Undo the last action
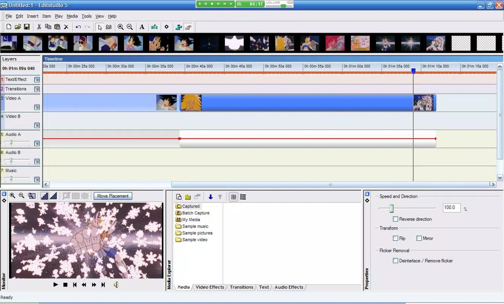This screenshot has height=304, width=504. point(78,27)
